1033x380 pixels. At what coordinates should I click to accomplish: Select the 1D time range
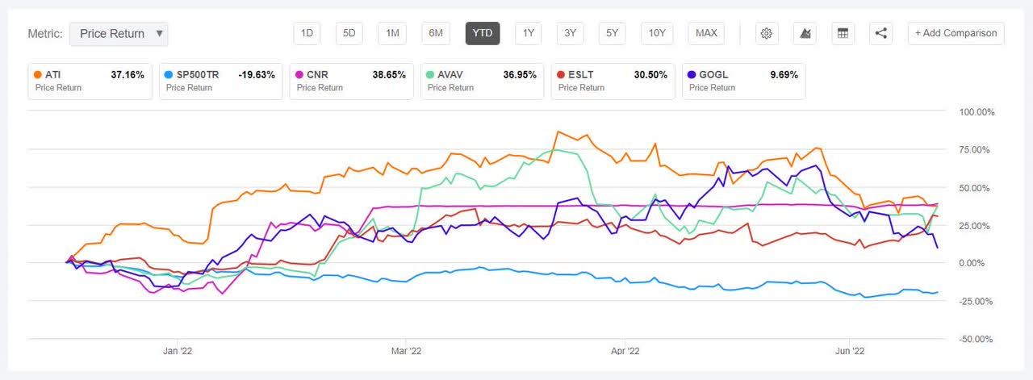pyautogui.click(x=307, y=33)
